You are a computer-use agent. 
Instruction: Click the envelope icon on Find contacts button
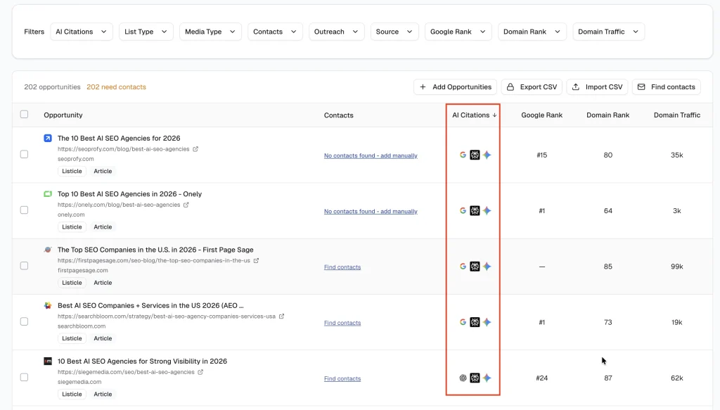641,87
